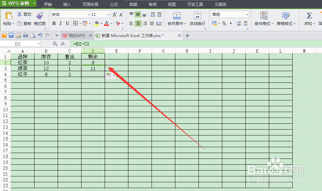
Task: Click the increase indent icon
Action: (159, 15)
